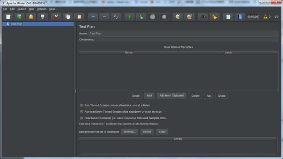
Task: Click the Clear results broom icon
Action: pyautogui.click(x=178, y=17)
